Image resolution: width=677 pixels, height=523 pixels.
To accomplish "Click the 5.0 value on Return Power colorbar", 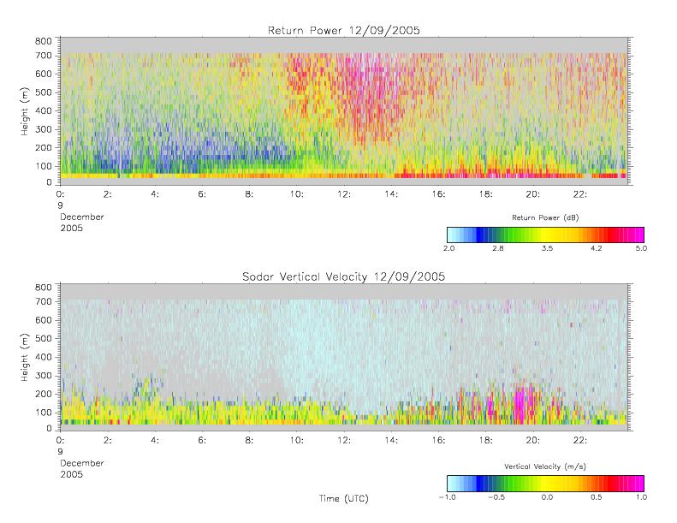I will coord(641,248).
